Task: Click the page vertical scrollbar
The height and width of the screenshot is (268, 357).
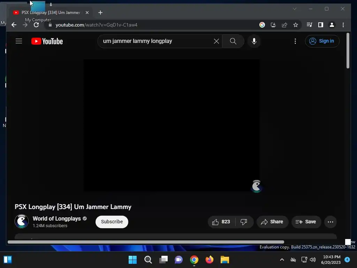Action: pos(348,50)
